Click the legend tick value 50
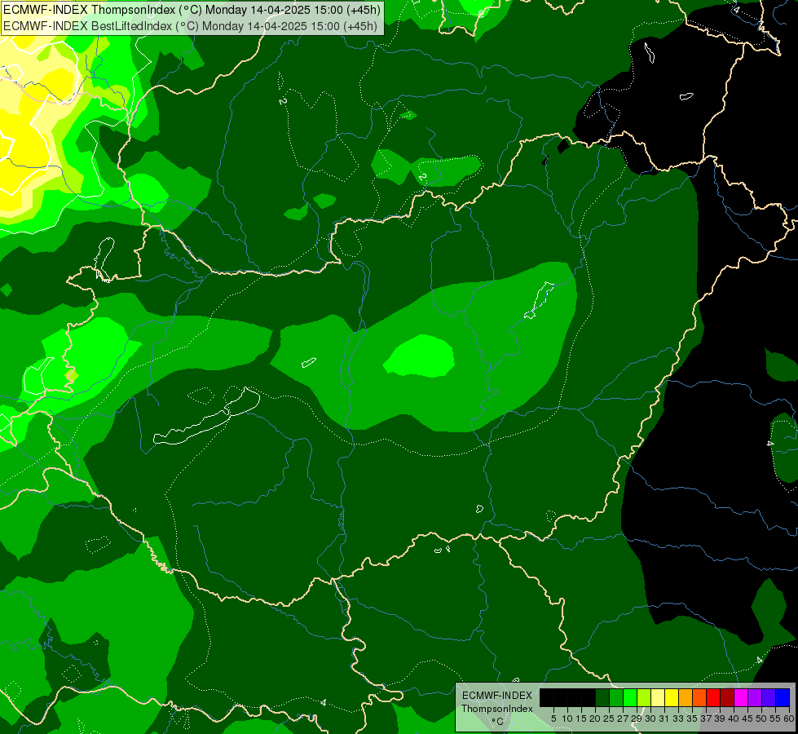 762,719
